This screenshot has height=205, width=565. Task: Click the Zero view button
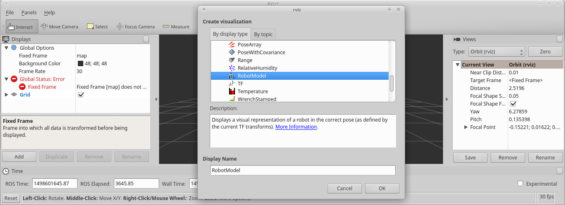[x=545, y=52]
